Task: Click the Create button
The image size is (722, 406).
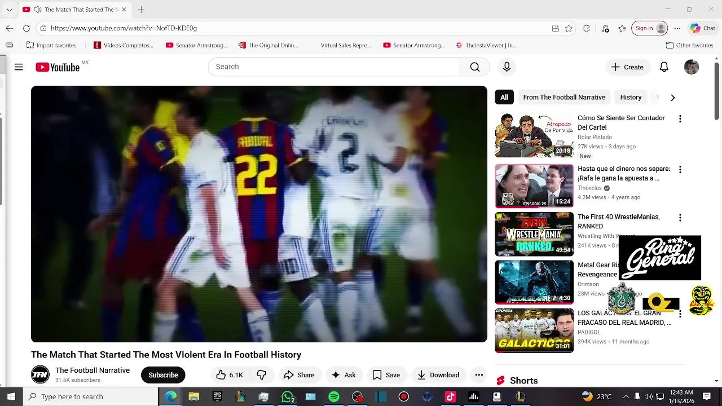Action: pos(627,67)
